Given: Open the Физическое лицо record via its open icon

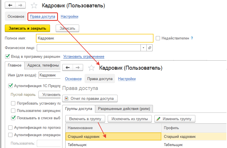Looking at the screenshot, I should (150, 48).
